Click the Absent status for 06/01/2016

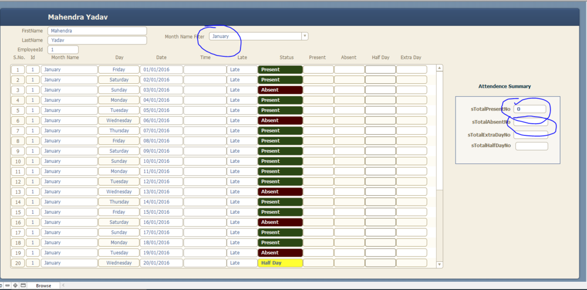pos(280,120)
